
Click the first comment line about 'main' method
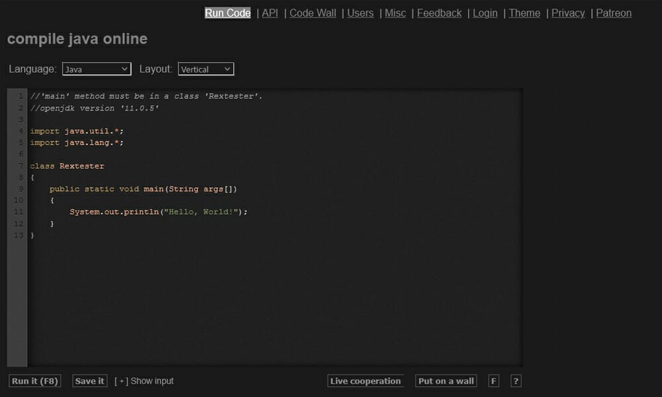[146, 96]
